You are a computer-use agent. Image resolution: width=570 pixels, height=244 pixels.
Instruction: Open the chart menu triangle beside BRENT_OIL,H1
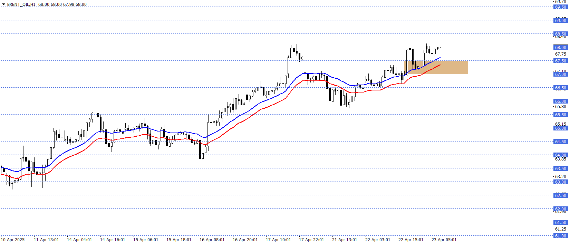click(4, 4)
